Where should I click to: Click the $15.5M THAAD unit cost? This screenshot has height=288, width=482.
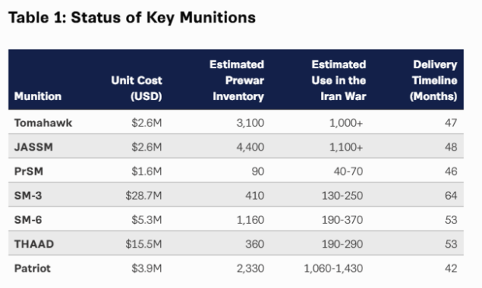point(144,244)
